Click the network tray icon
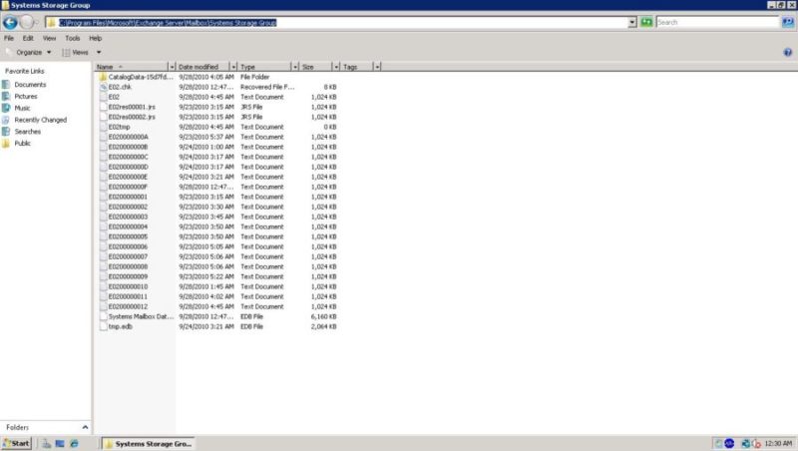 click(746, 443)
